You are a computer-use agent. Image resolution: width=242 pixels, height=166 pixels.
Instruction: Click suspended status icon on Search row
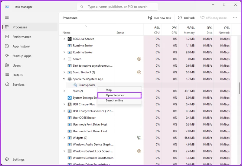click(x=139, y=59)
